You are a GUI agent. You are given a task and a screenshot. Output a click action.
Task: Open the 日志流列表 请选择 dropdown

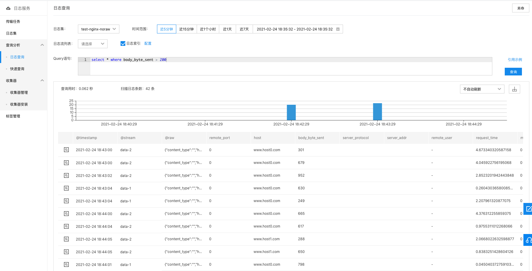[93, 44]
